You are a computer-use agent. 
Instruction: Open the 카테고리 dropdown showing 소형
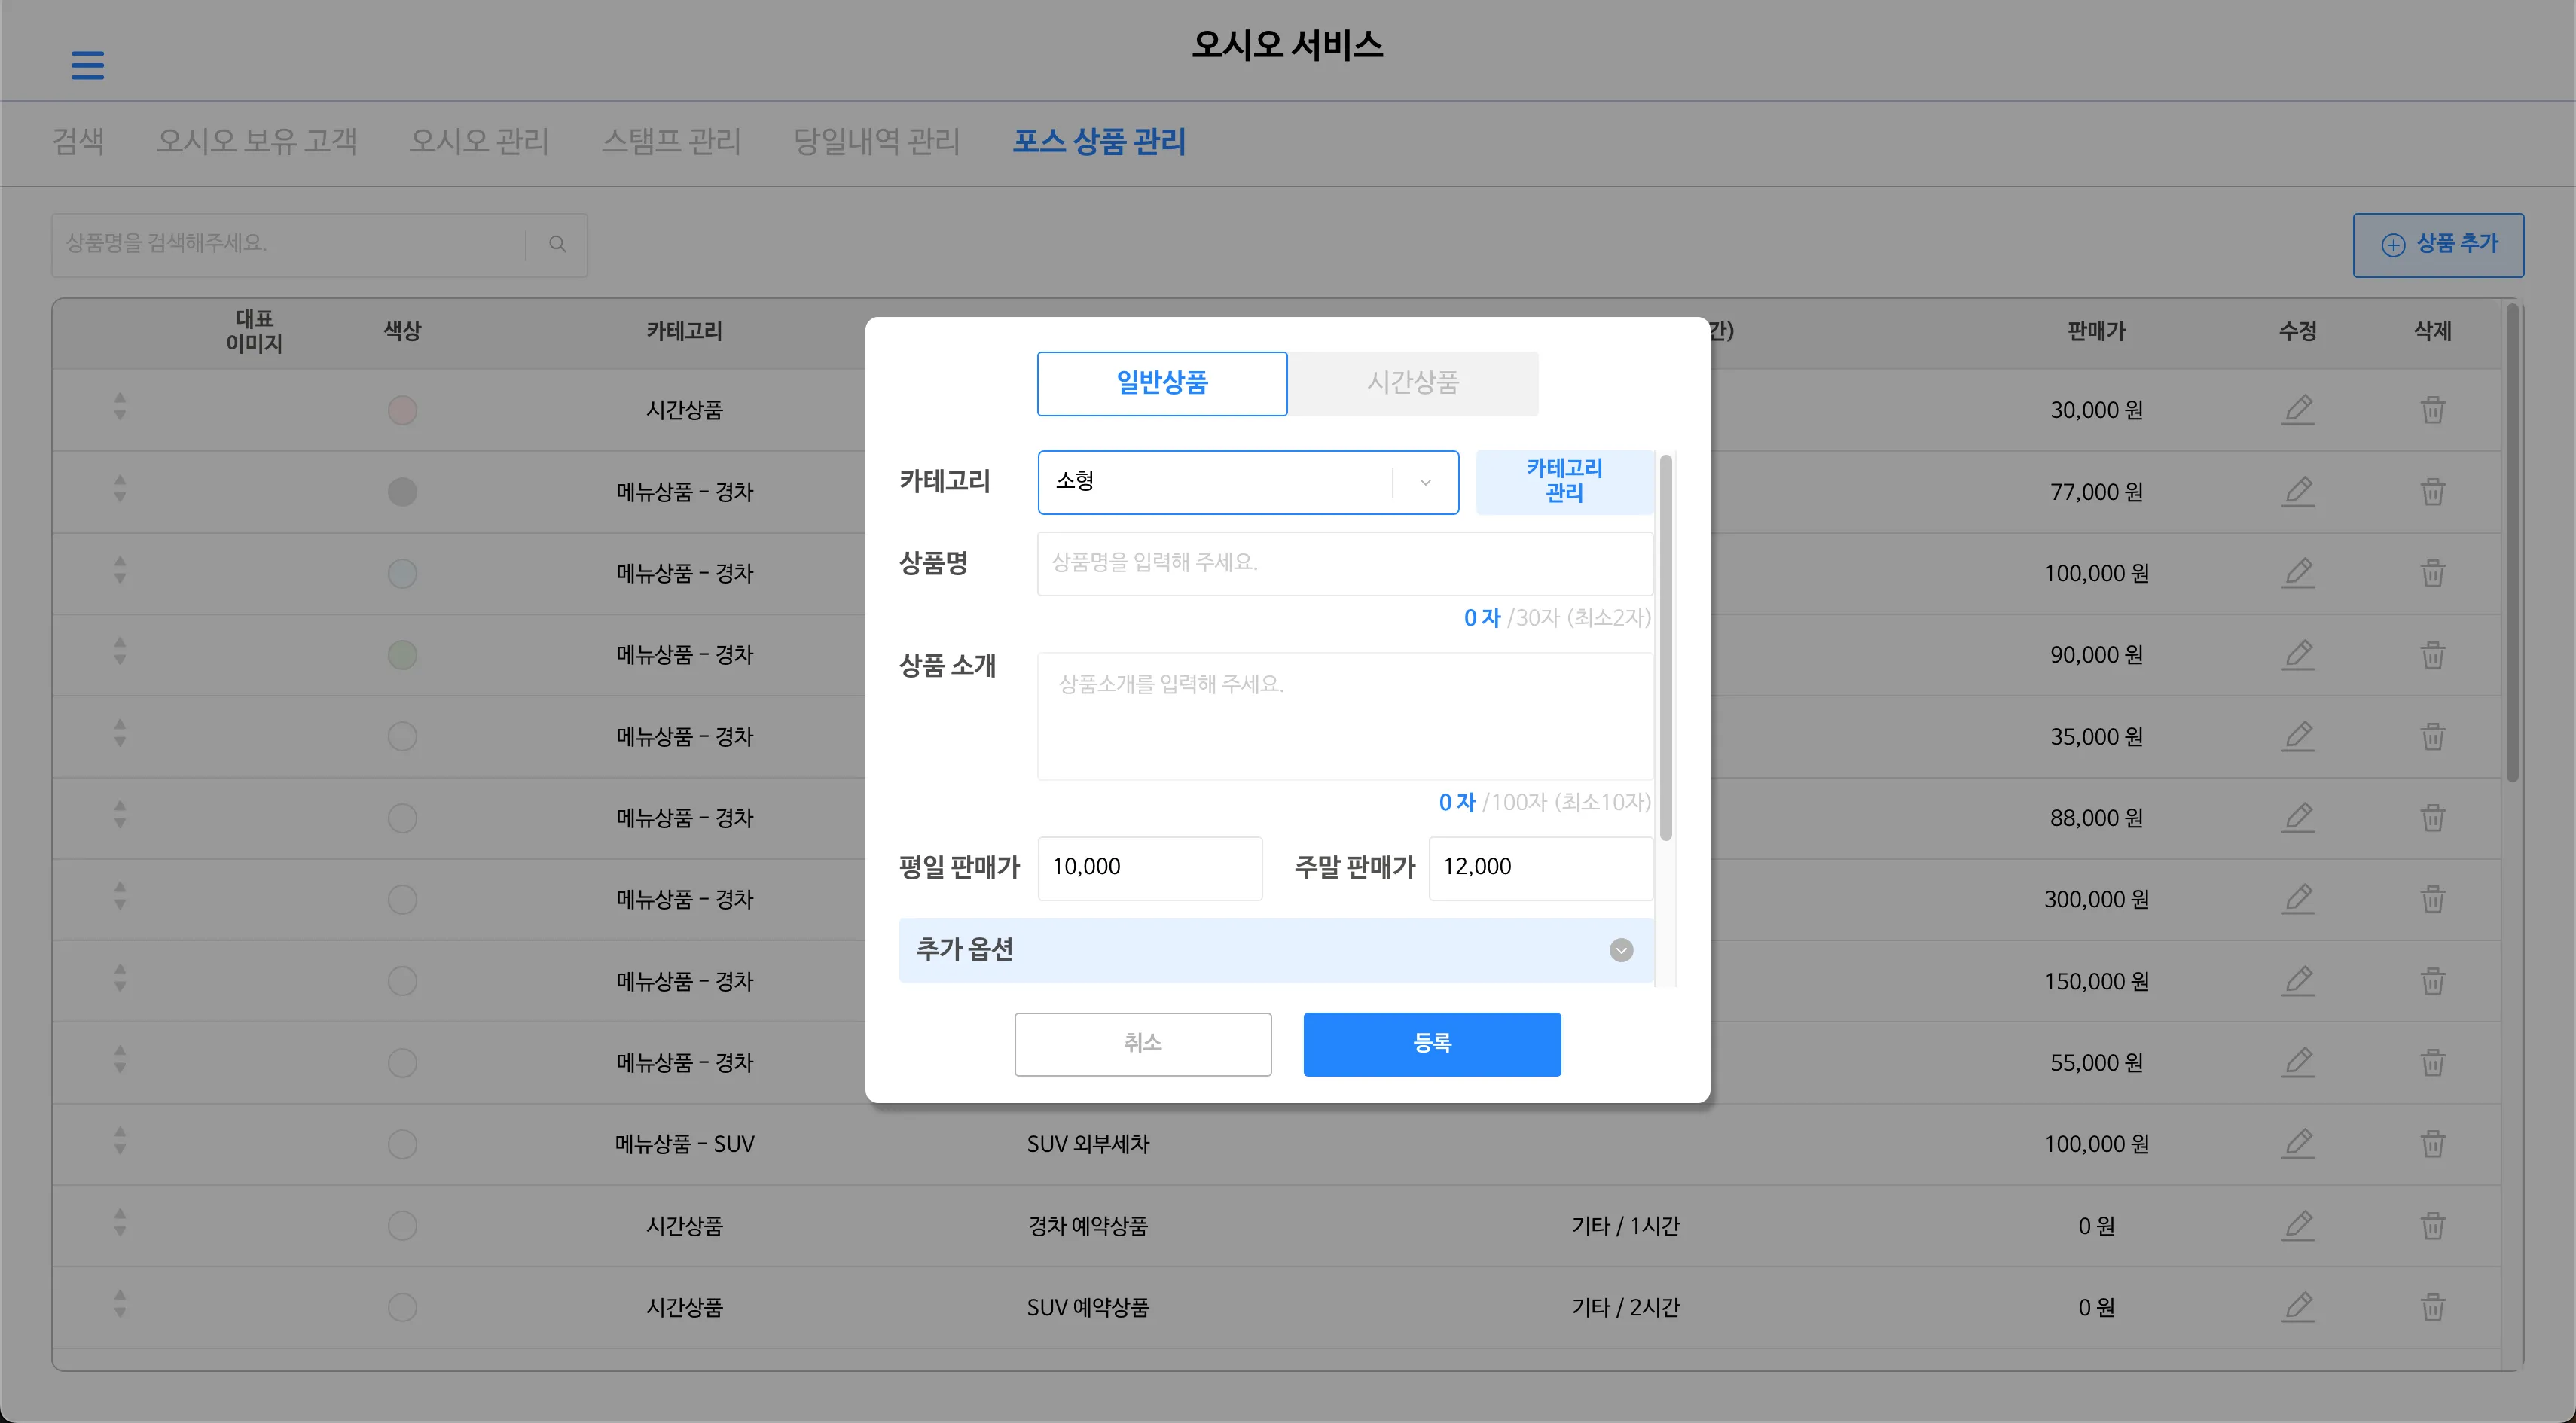(x=1247, y=482)
